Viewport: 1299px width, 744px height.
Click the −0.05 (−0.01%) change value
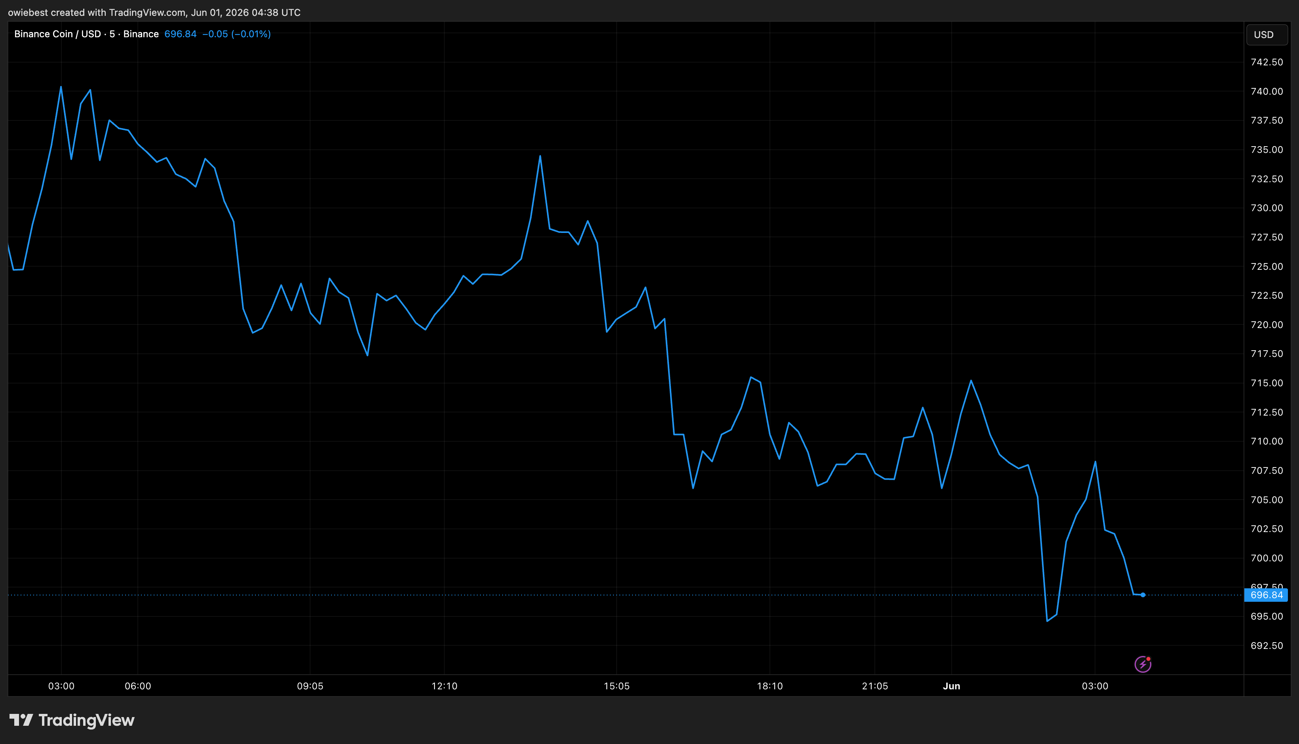click(236, 34)
